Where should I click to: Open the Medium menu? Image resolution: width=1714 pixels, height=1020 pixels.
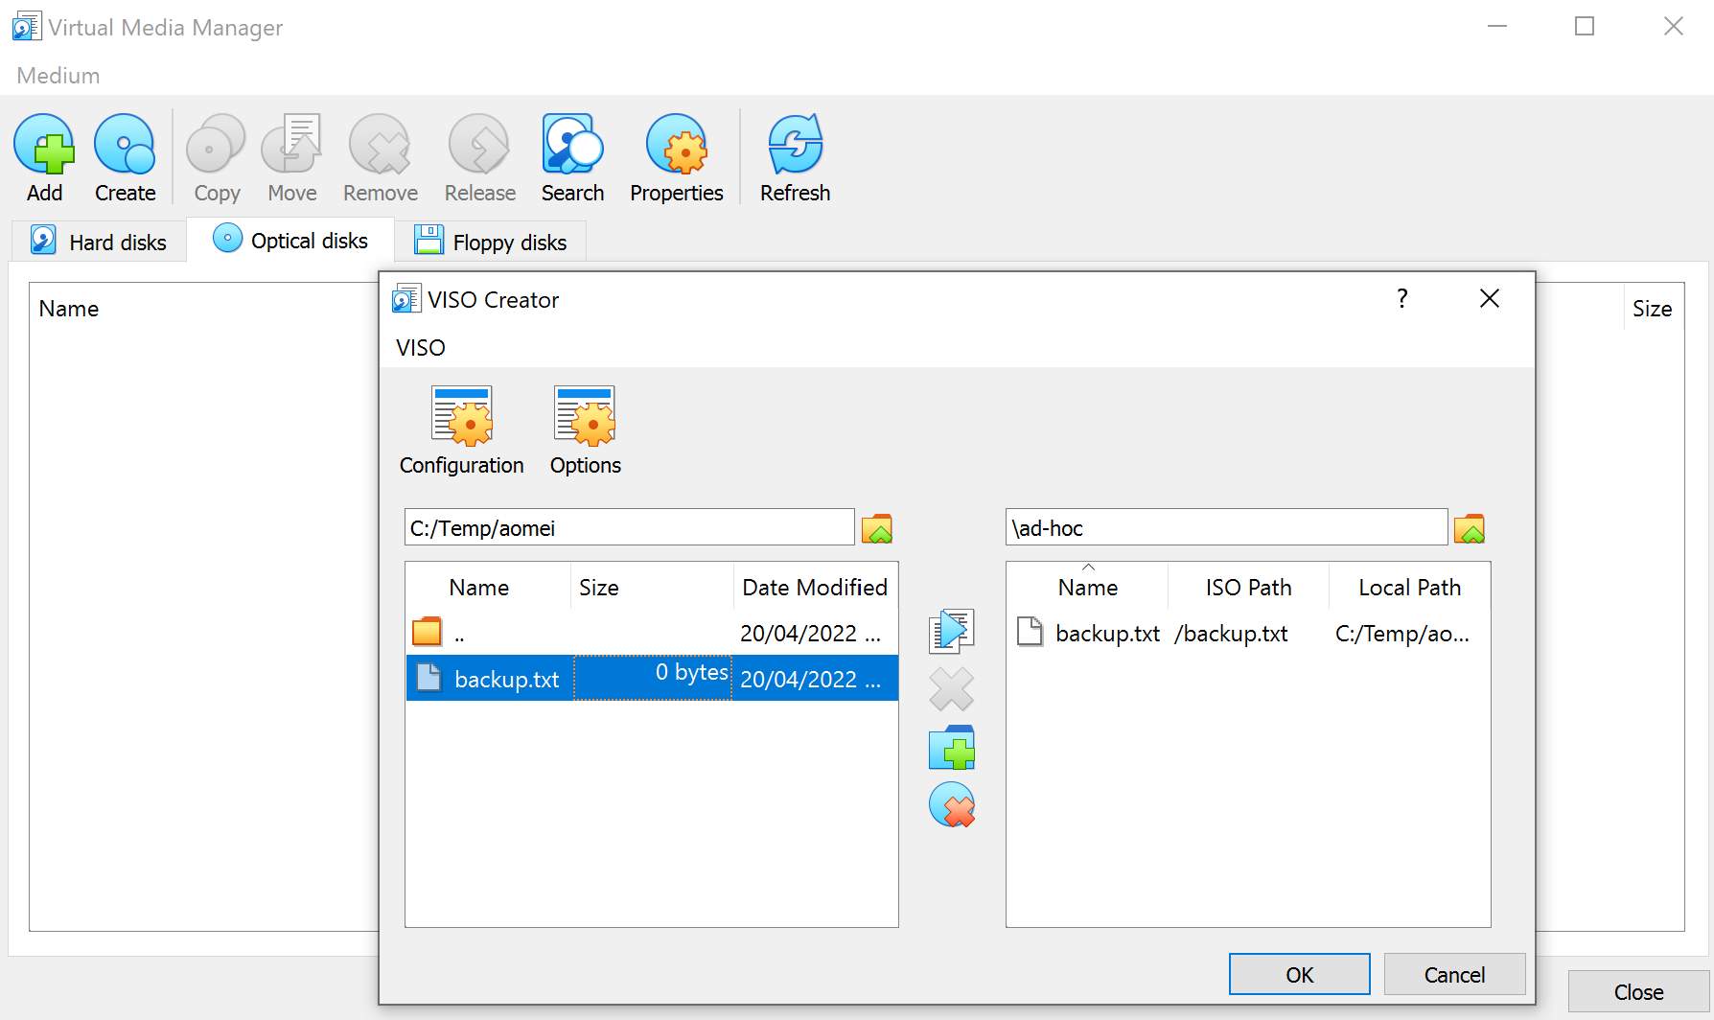point(58,76)
